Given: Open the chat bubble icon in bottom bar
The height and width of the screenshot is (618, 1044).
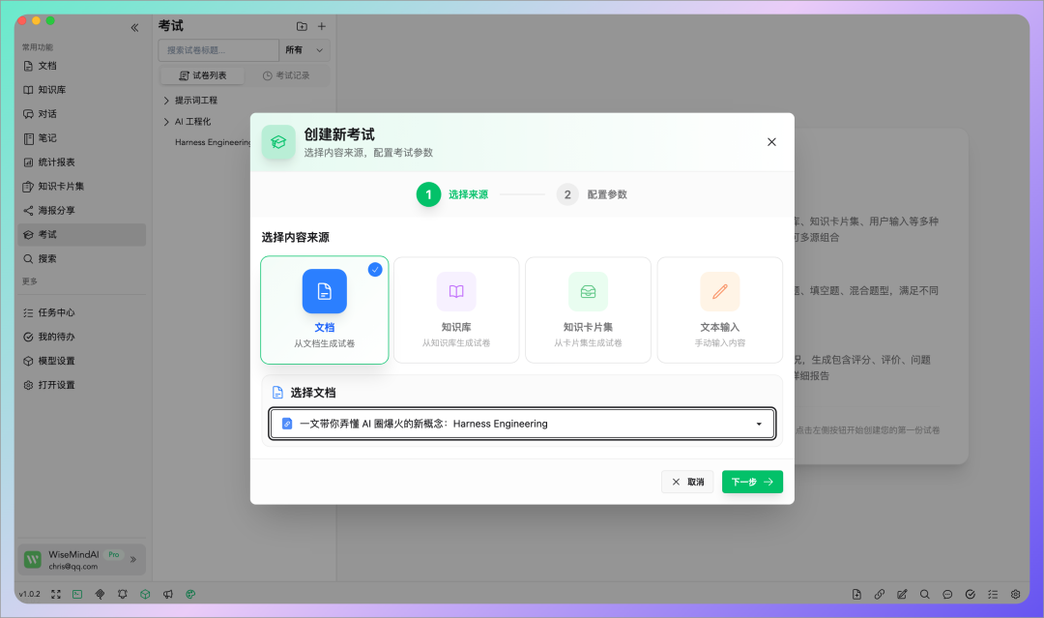Looking at the screenshot, I should pyautogui.click(x=947, y=594).
